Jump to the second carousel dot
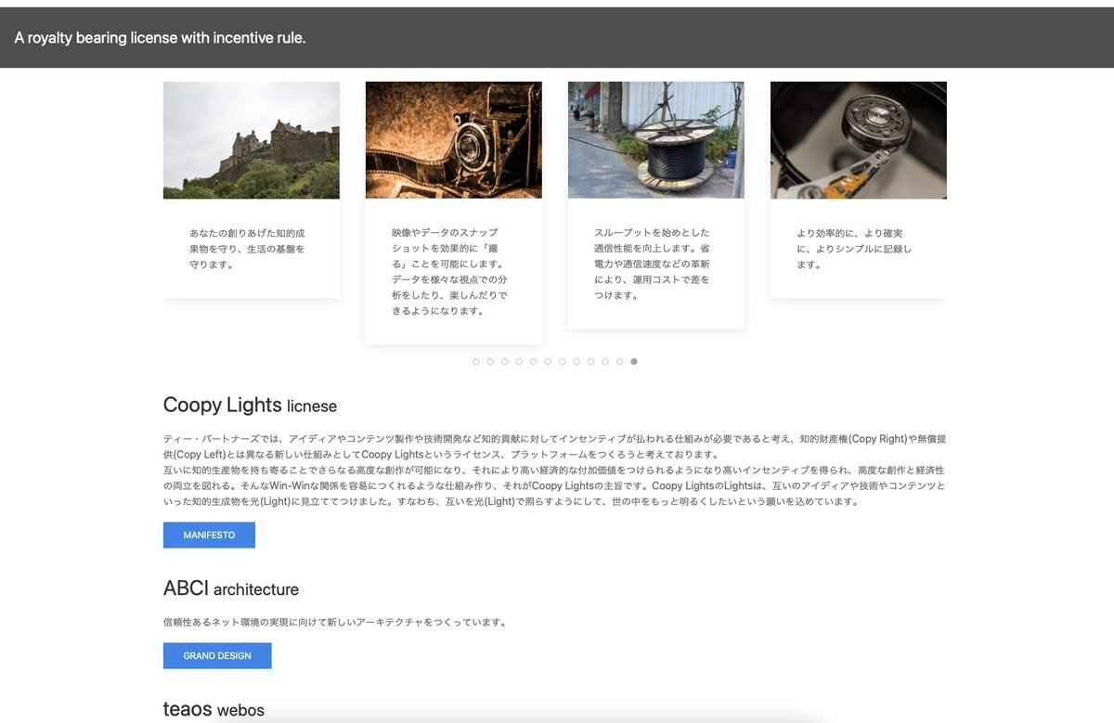The width and height of the screenshot is (1114, 723). coord(490,362)
